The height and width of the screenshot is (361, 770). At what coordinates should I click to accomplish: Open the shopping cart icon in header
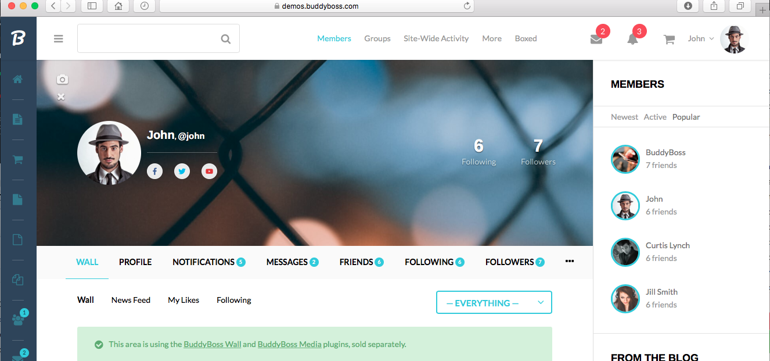click(x=669, y=40)
